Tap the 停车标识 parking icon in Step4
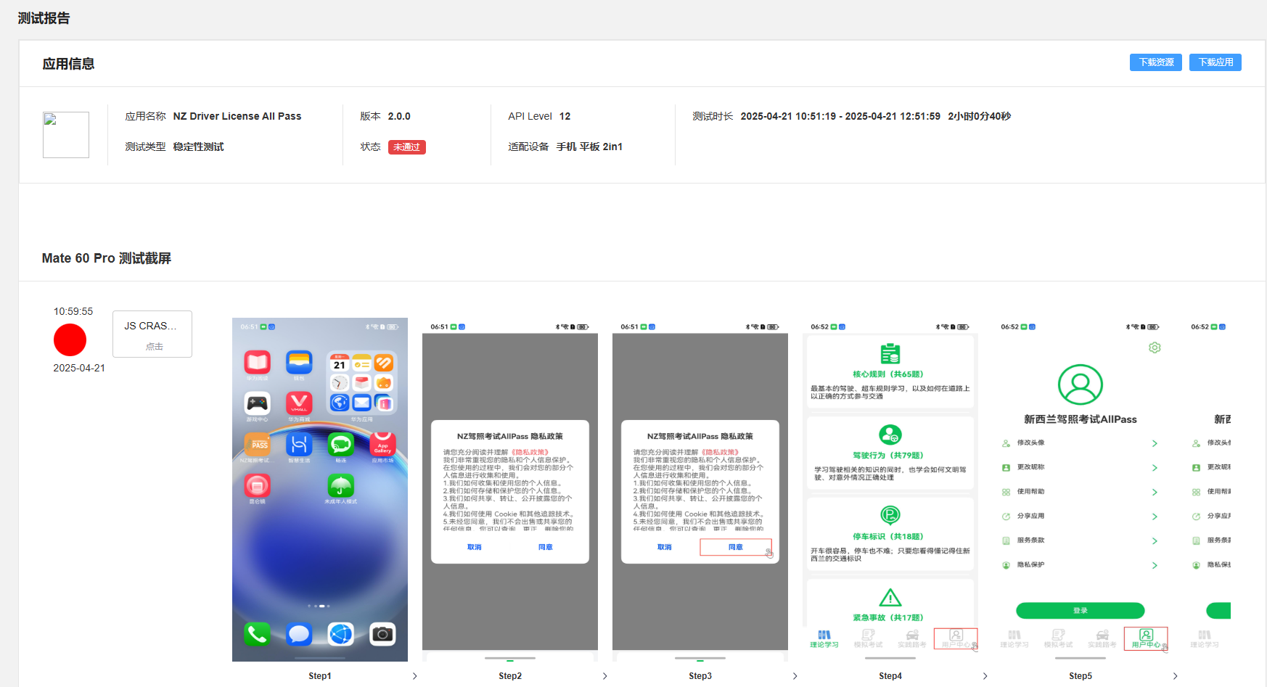 [890, 515]
